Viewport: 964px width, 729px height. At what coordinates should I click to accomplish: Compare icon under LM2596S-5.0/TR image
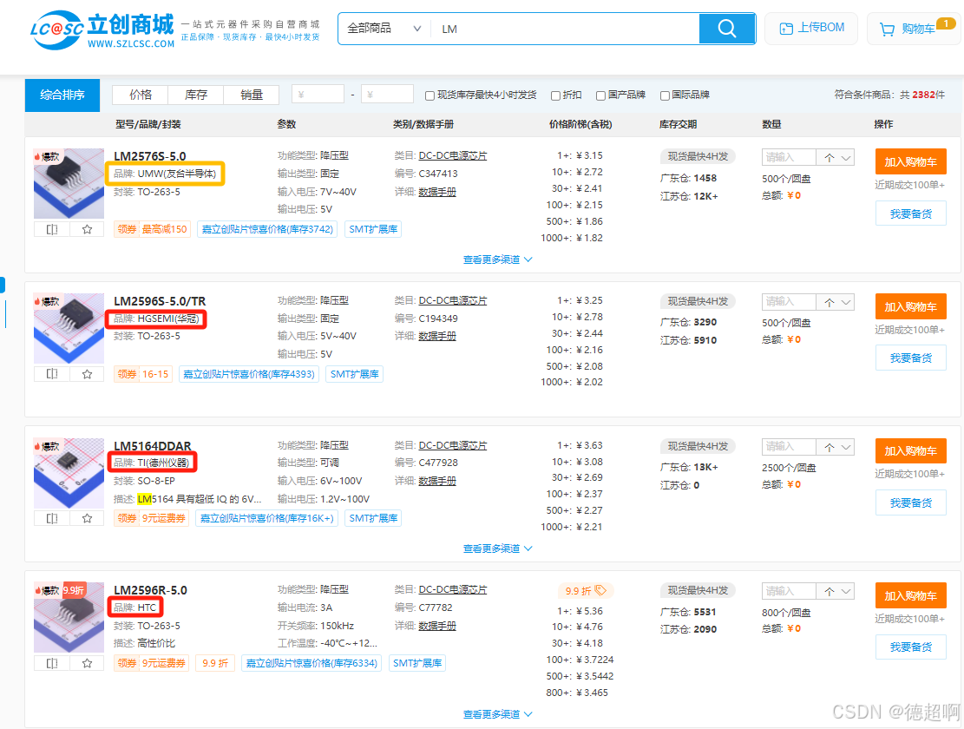(52, 374)
